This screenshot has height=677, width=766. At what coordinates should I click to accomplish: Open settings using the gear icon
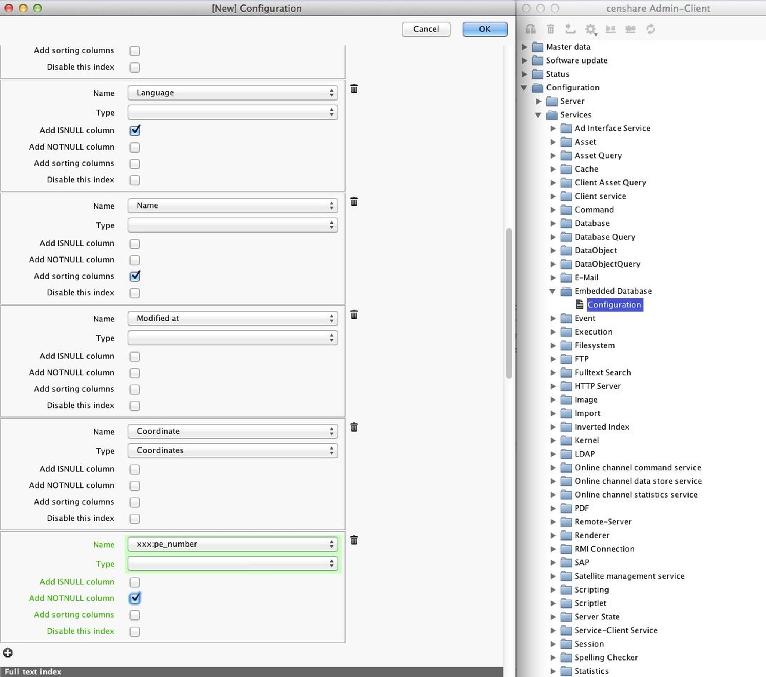coord(591,29)
